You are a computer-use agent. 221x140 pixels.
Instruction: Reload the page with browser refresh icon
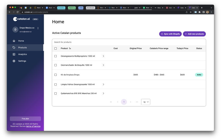pyautogui.click(x=17, y=12)
